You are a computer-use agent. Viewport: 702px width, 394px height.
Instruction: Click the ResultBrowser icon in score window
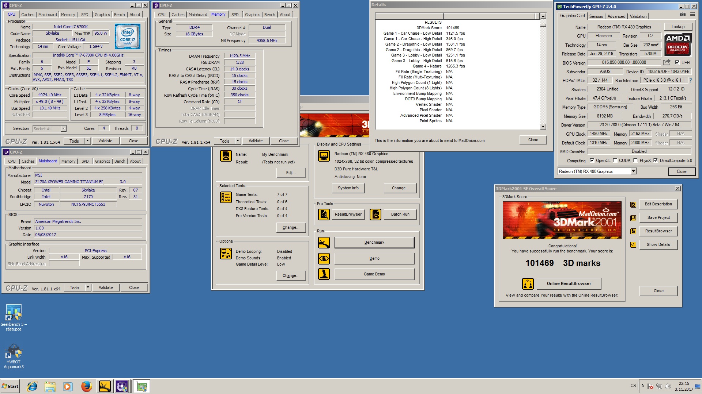(633, 231)
